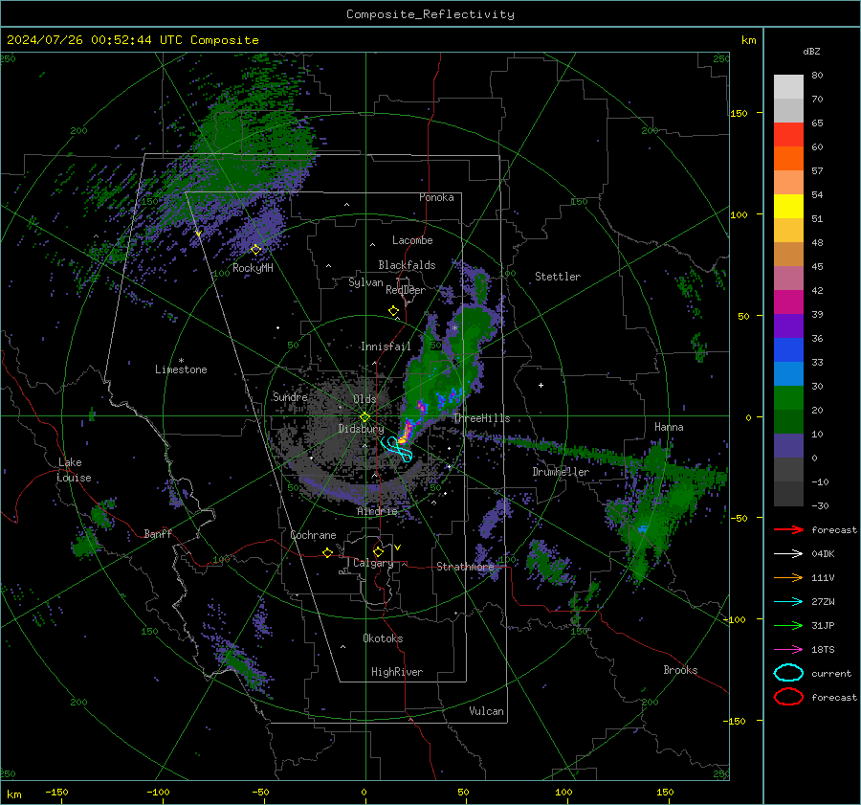Select the red forecast ellipse legend icon
The image size is (861, 805).
click(x=788, y=697)
